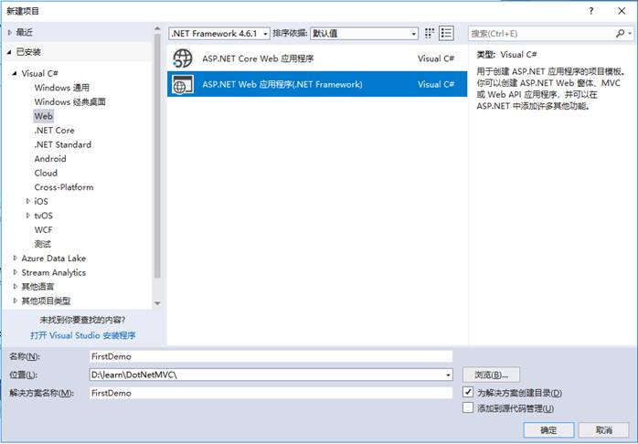Open search options dropdown arrow
638x444 pixels.
630,34
